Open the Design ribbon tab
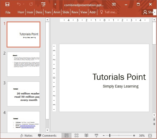157x139 pixels. pyautogui.click(x=39, y=12)
